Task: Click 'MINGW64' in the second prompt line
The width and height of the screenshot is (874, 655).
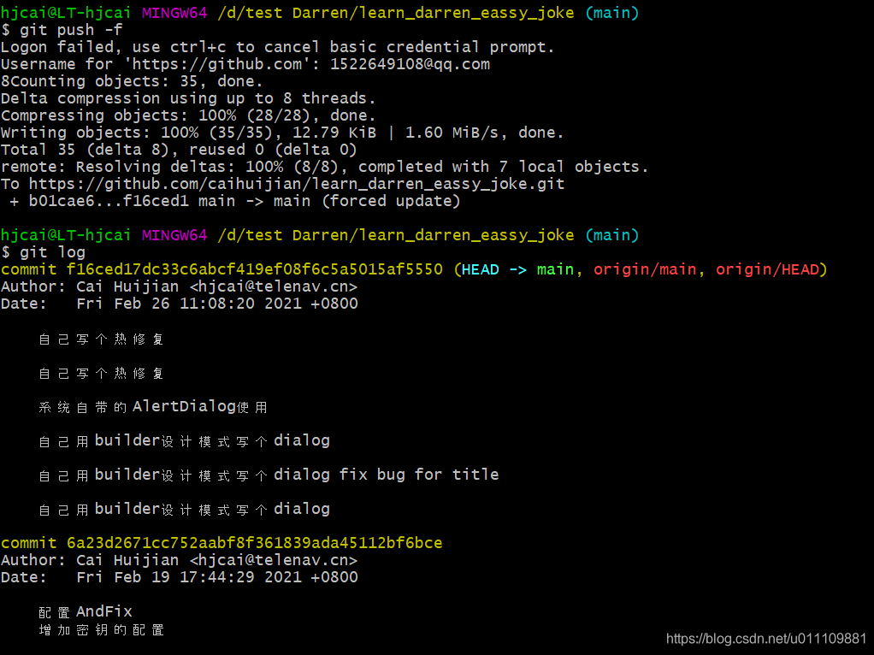Action: pos(174,235)
